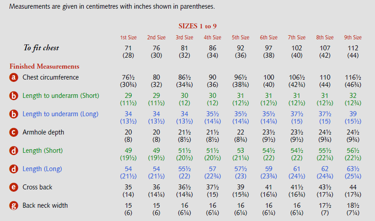Click the 9th Size column header
The image size is (375, 221).
point(353,38)
